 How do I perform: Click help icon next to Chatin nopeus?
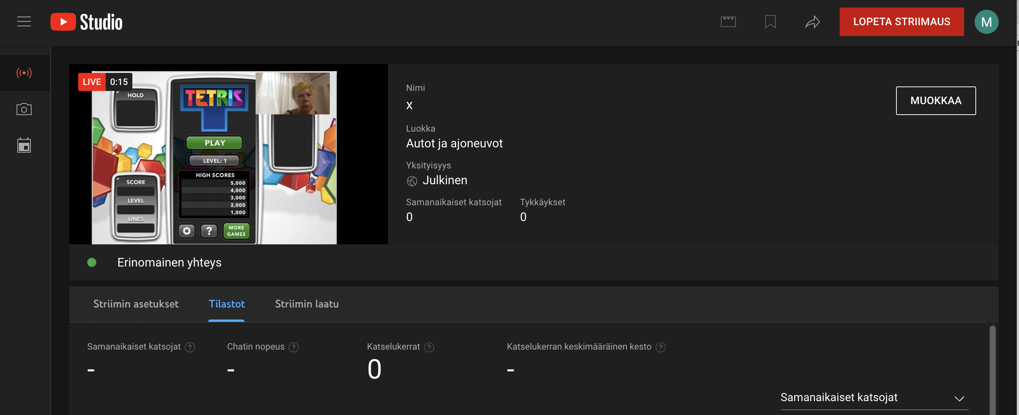294,347
